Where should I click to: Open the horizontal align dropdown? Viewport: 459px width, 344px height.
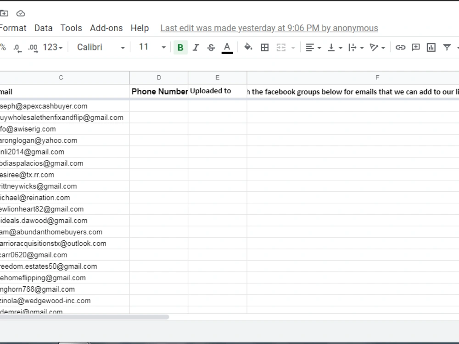(x=313, y=47)
